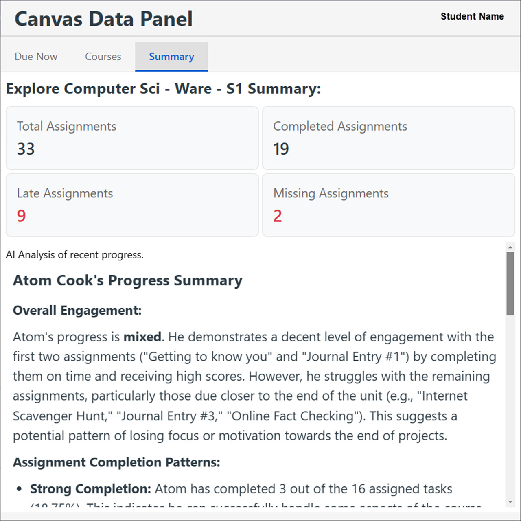The width and height of the screenshot is (521, 521).
Task: Select the Total Assignments card
Action: 132,138
